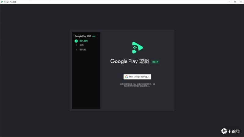Minimize the Google Play Games window
The image size is (244, 137).
(229, 2)
